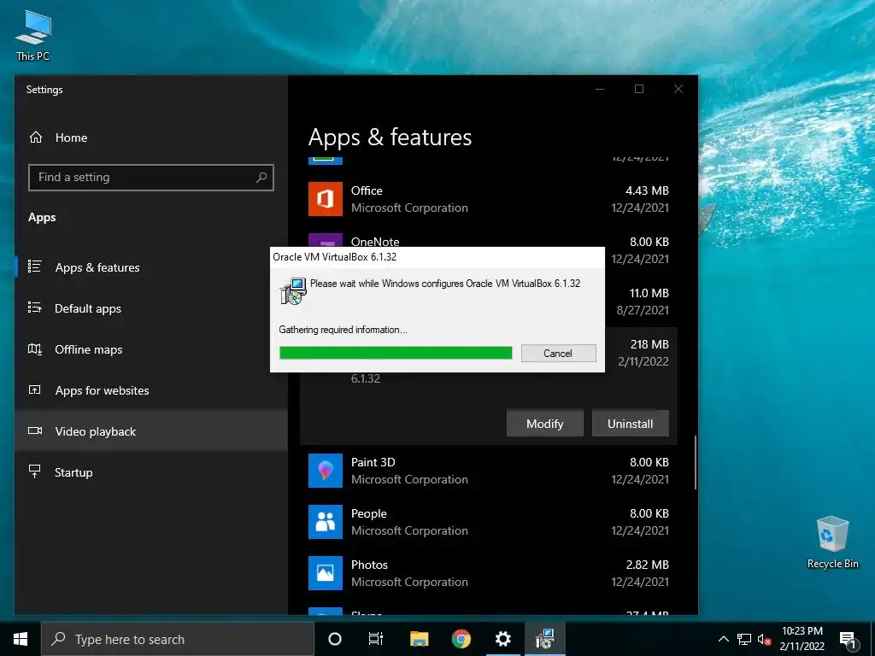The image size is (875, 656).
Task: Cancel the VirtualBox configuration dialog
Action: (x=558, y=353)
